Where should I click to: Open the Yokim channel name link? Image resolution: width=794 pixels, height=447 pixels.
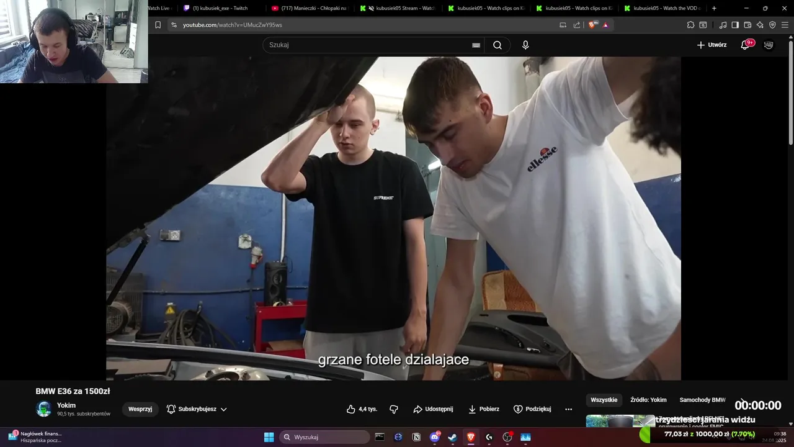coord(66,405)
